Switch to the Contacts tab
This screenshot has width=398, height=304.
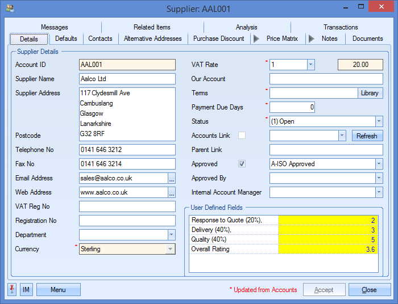100,39
